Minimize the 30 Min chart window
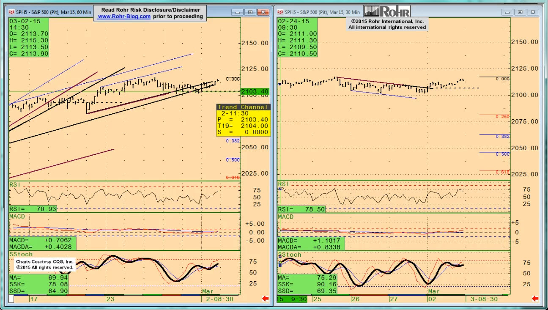This screenshot has height=310, width=548. tap(509, 12)
